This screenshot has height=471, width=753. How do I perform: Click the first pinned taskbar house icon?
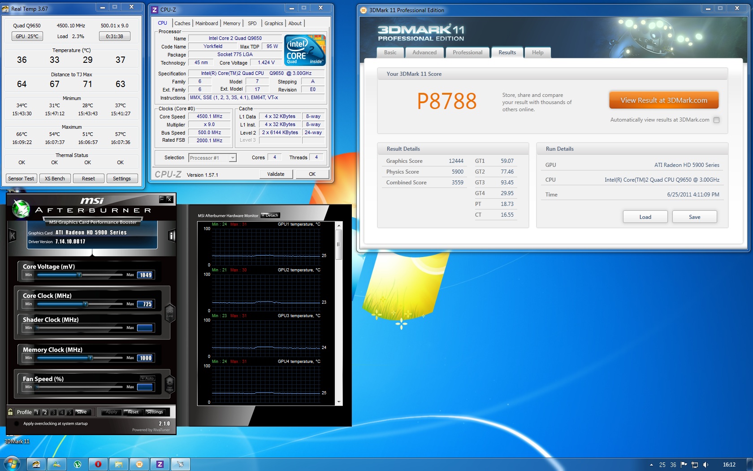[x=36, y=464]
